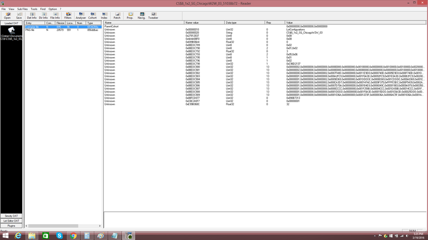Viewport: 428px width, 240px height.
Task: Click the empty description text box
Action: click(x=265, y=220)
